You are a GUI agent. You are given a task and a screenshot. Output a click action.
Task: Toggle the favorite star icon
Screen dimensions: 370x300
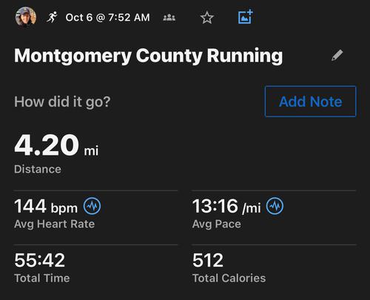207,18
